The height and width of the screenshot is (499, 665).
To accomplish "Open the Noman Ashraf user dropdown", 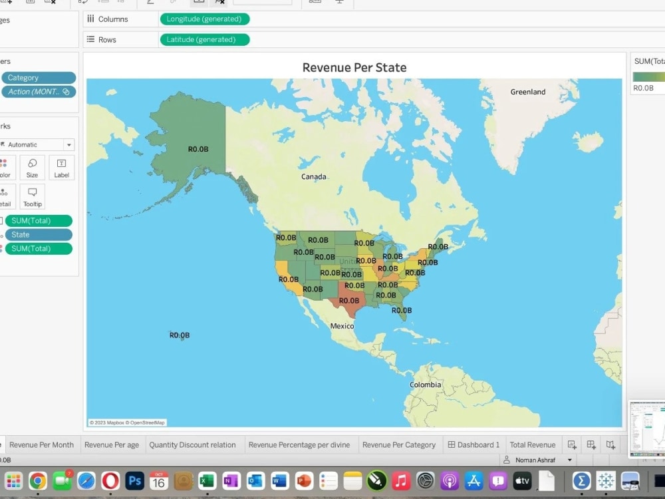I will coord(571,460).
